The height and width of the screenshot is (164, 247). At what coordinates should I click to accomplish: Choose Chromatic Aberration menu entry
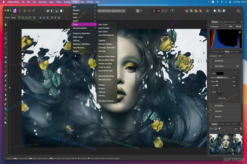(x=107, y=47)
